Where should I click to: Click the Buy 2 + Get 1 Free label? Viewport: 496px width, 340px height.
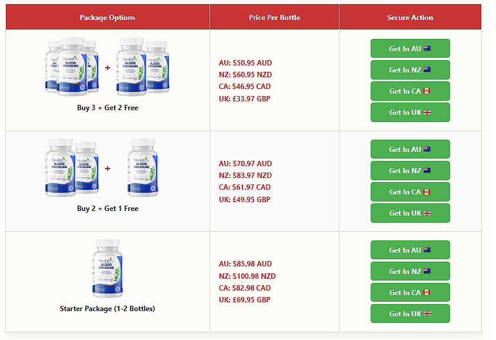108,209
